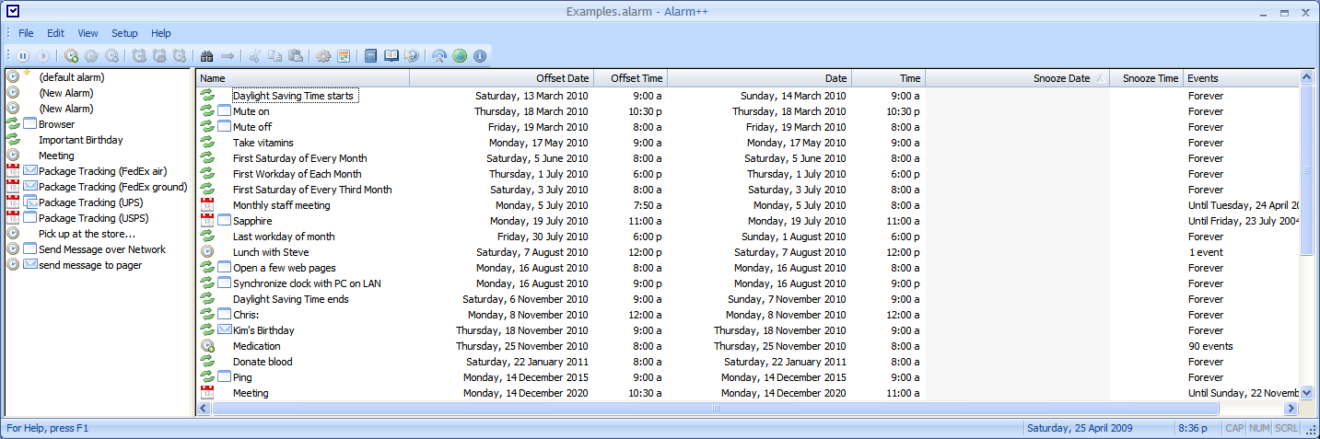This screenshot has width=1320, height=439.
Task: Click the Offset Date column header
Action: point(502,78)
